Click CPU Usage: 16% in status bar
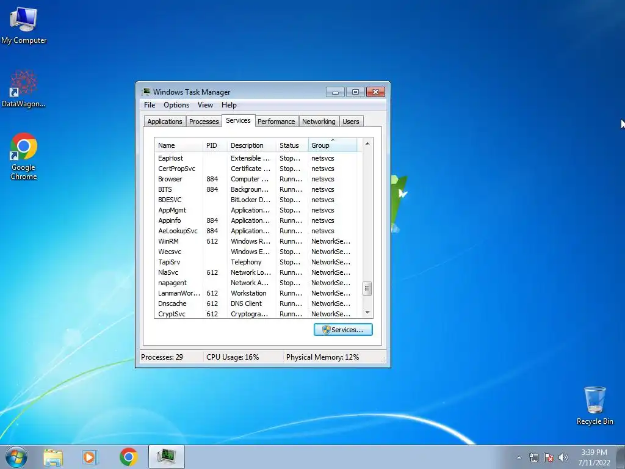 233,357
